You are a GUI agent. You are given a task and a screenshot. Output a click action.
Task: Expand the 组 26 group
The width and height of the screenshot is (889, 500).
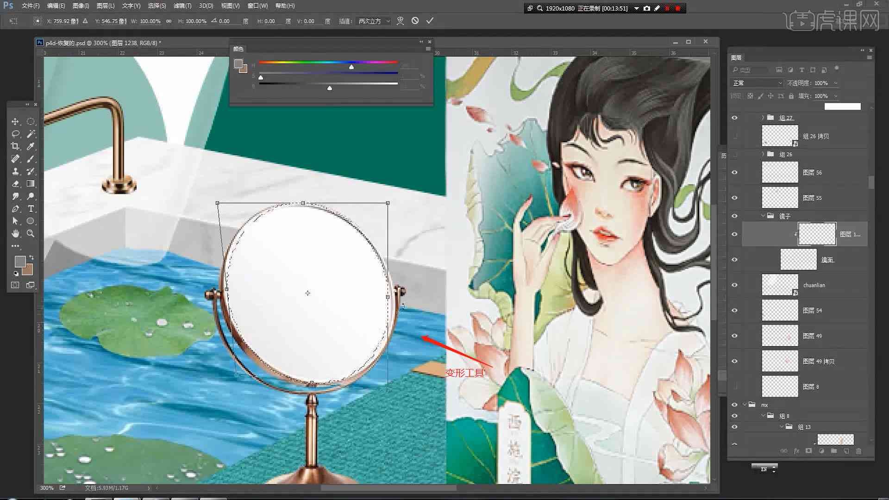[763, 154]
